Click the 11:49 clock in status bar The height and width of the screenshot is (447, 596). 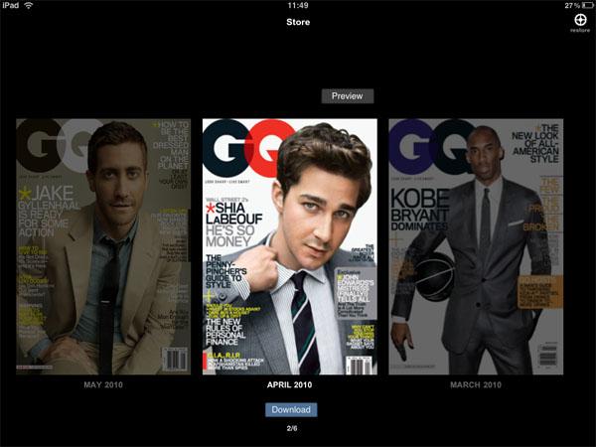(x=298, y=5)
